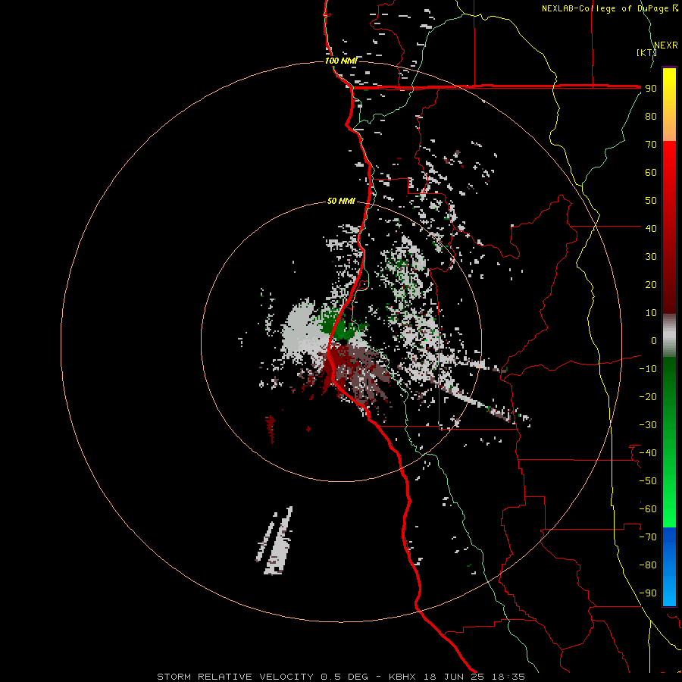This screenshot has height=682, width=682.
Task: Click the "-70" scale value
Action: 648,537
